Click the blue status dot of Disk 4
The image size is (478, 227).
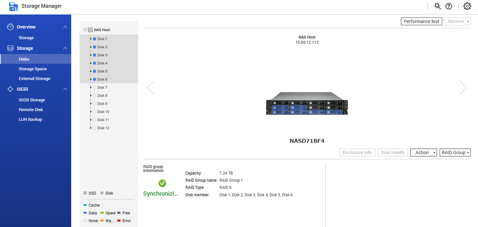pos(94,63)
